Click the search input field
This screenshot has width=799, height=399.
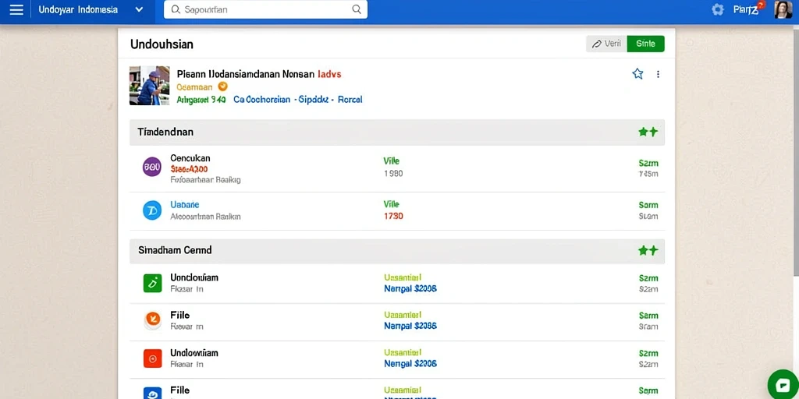[265, 9]
